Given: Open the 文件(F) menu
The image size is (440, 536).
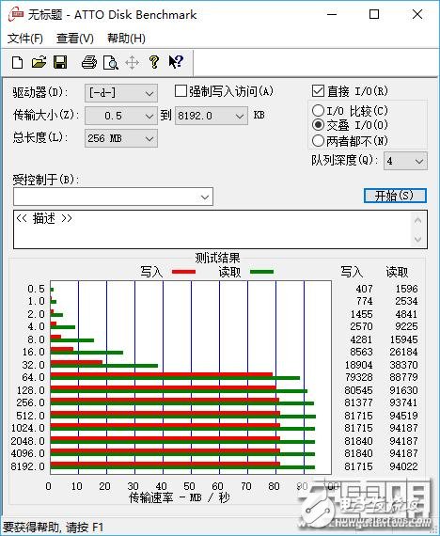Looking at the screenshot, I should click(25, 39).
